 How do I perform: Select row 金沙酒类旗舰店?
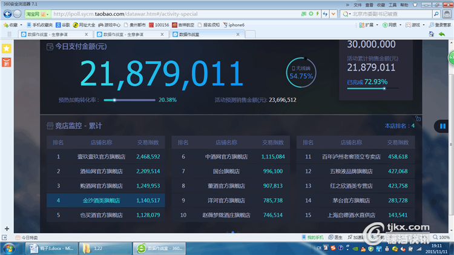tap(106, 200)
